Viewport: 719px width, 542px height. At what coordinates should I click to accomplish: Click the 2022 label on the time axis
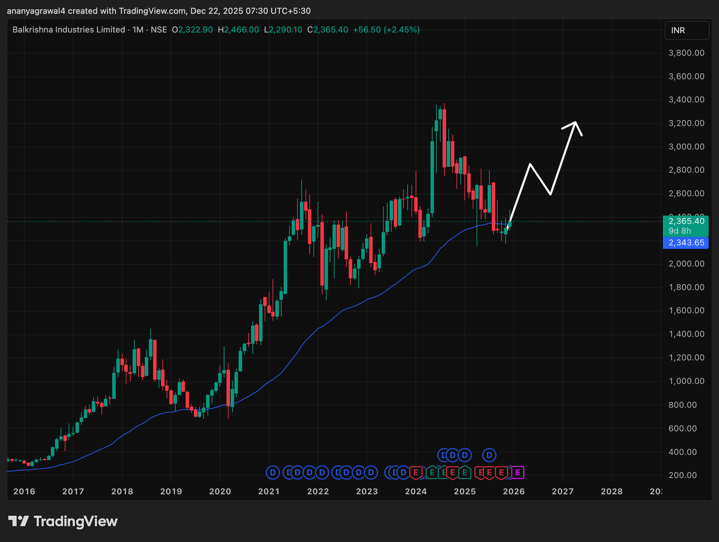318,491
